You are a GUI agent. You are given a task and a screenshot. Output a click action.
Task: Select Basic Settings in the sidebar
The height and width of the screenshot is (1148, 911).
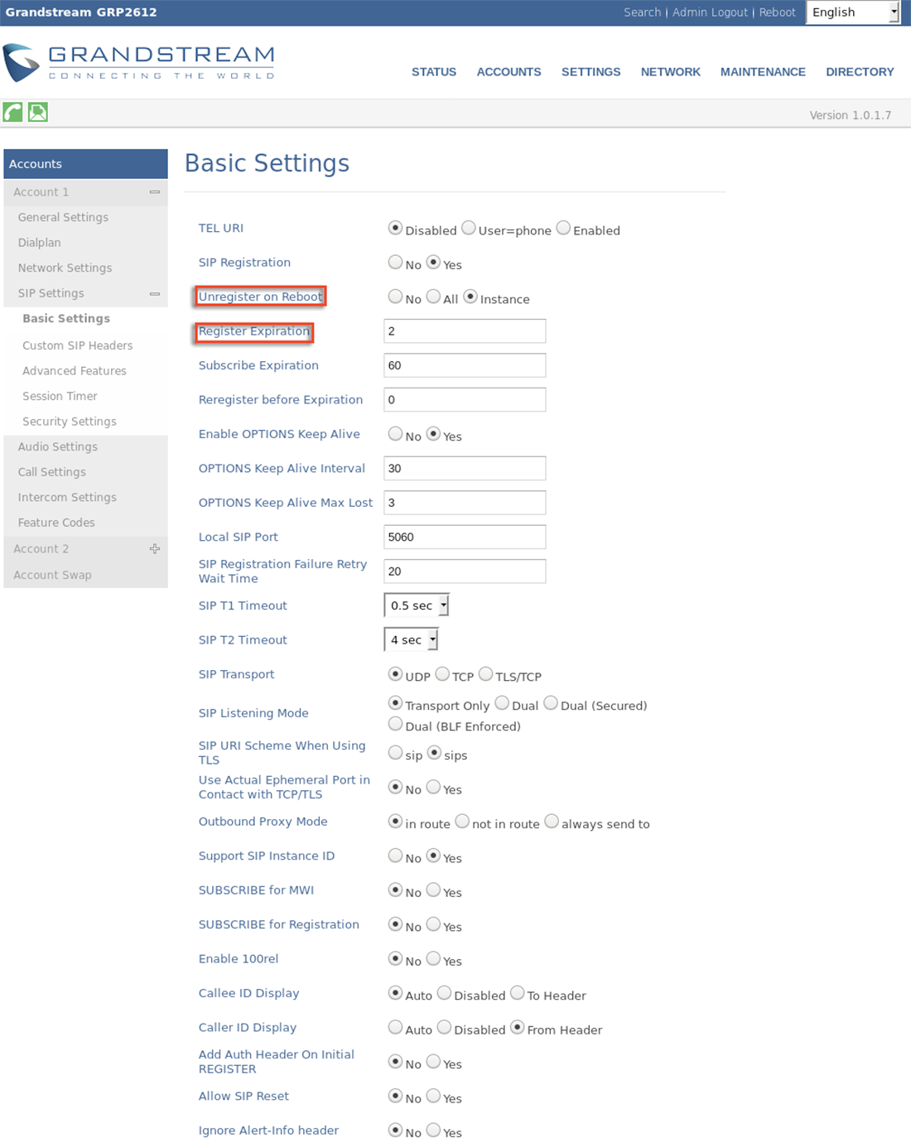(66, 319)
